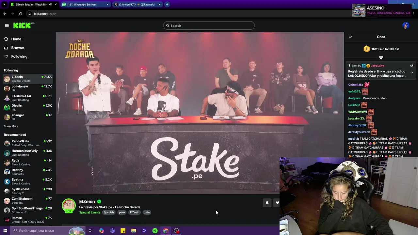Click the ElZeein tag under stream

pyautogui.click(x=135, y=212)
